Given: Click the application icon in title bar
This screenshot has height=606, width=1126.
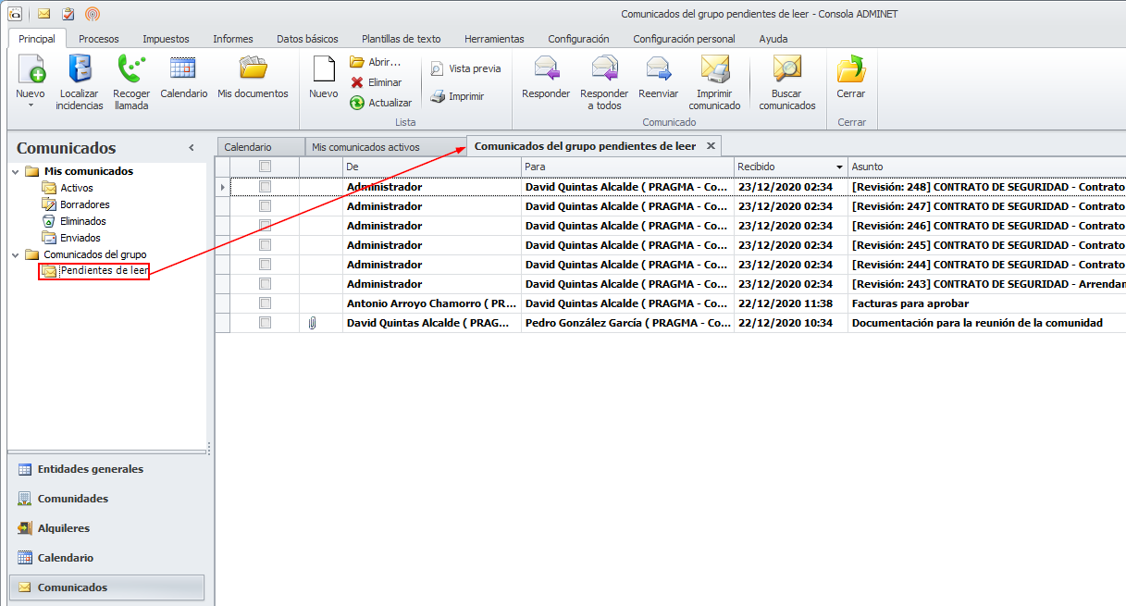Looking at the screenshot, I should [x=14, y=14].
